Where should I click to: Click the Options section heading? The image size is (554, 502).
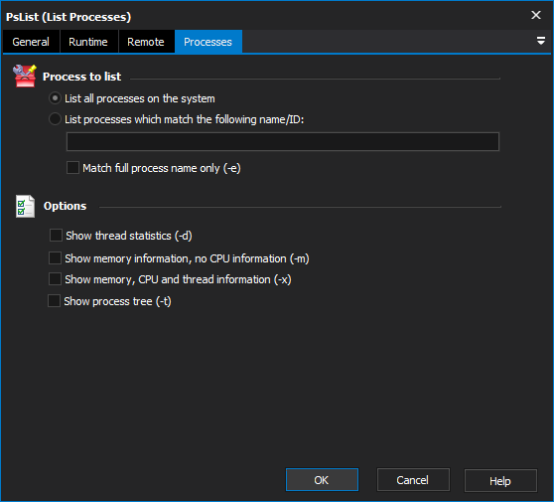pyautogui.click(x=65, y=206)
